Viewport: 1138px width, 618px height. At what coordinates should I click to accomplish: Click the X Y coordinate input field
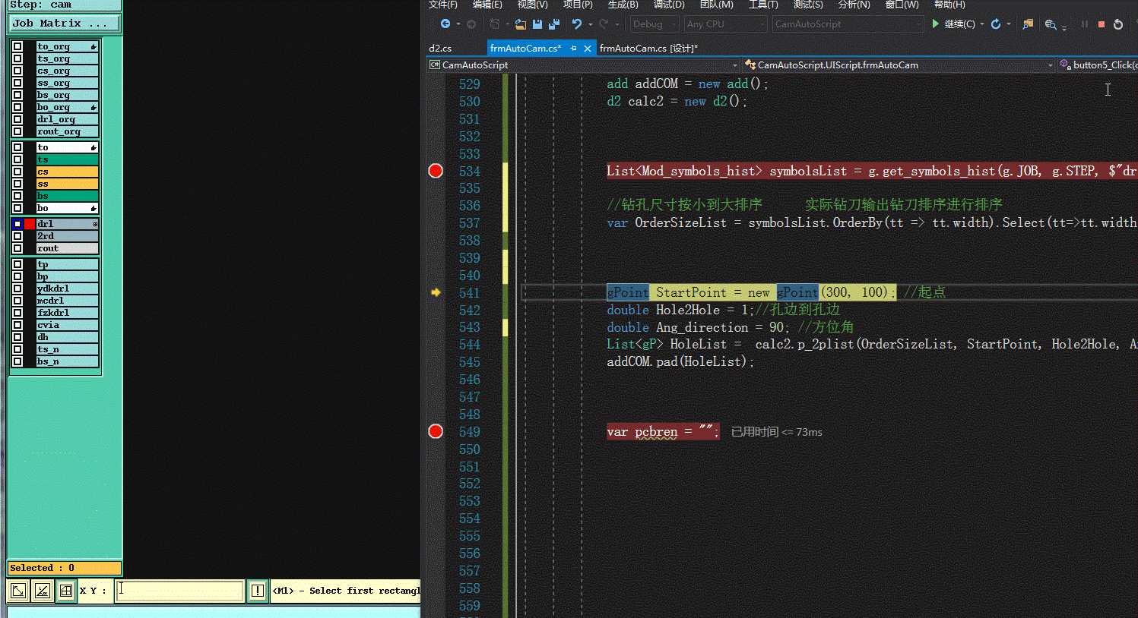pyautogui.click(x=179, y=591)
